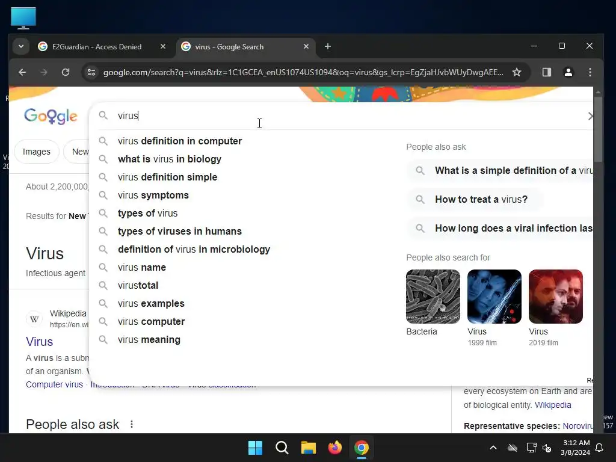
Task: Click the muted volume tray icon
Action: coord(547,448)
